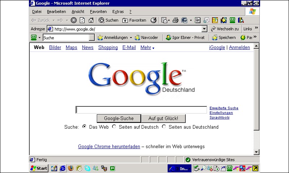Open the Erweiterte Suche link
This screenshot has width=289, height=173.
(x=224, y=108)
